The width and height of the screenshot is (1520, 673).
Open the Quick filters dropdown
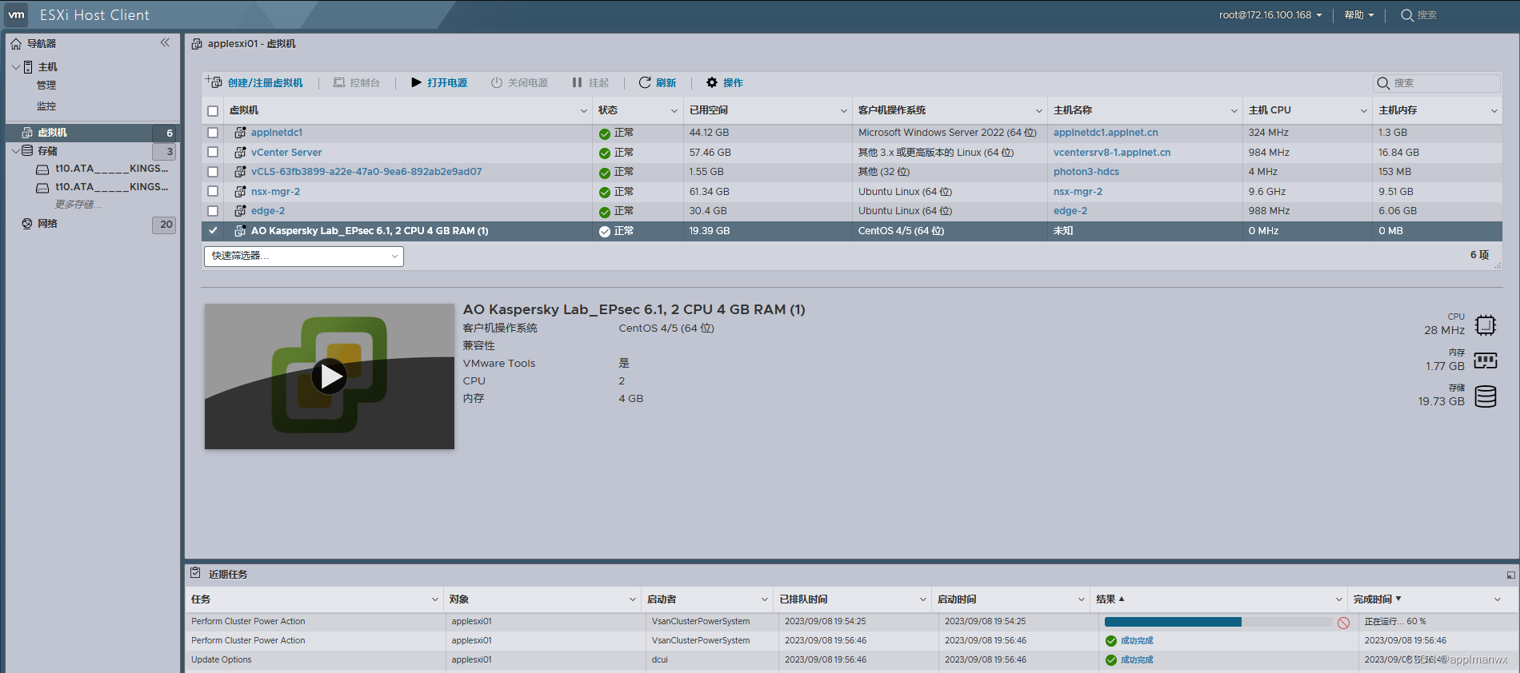point(304,256)
